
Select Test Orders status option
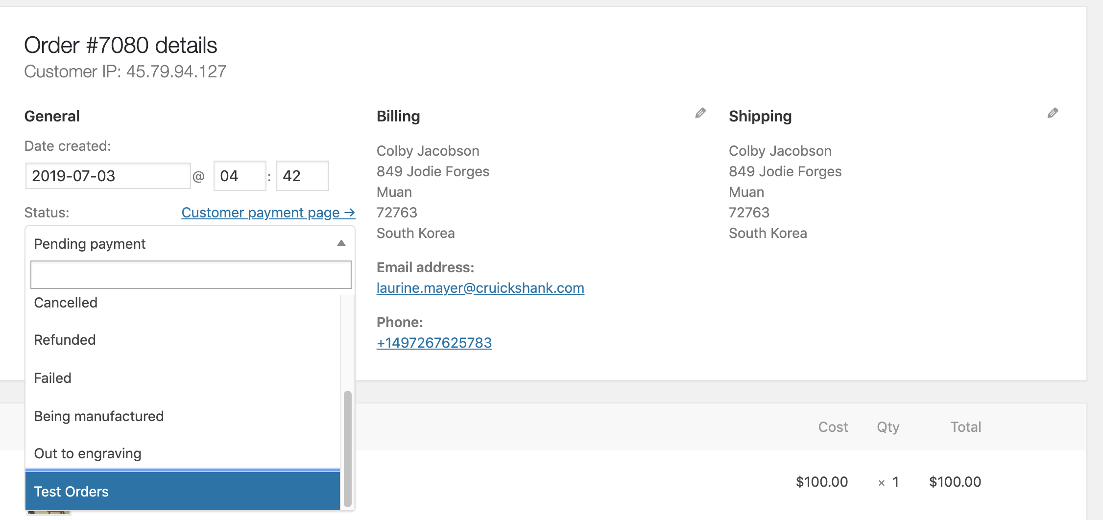coord(182,491)
